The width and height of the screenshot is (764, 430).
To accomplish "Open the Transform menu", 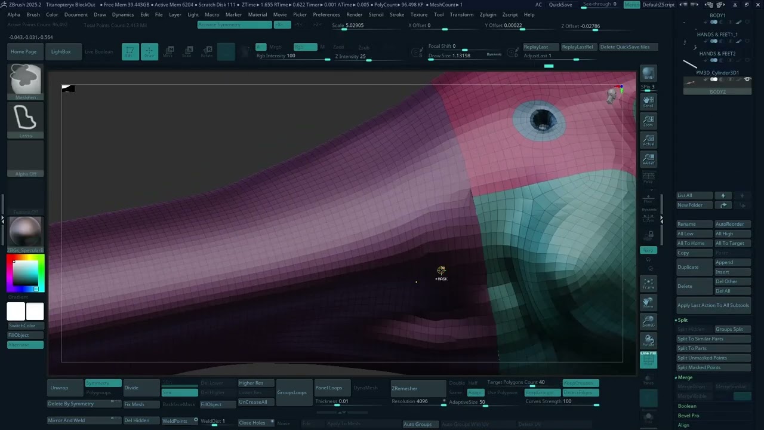I will click(x=461, y=14).
